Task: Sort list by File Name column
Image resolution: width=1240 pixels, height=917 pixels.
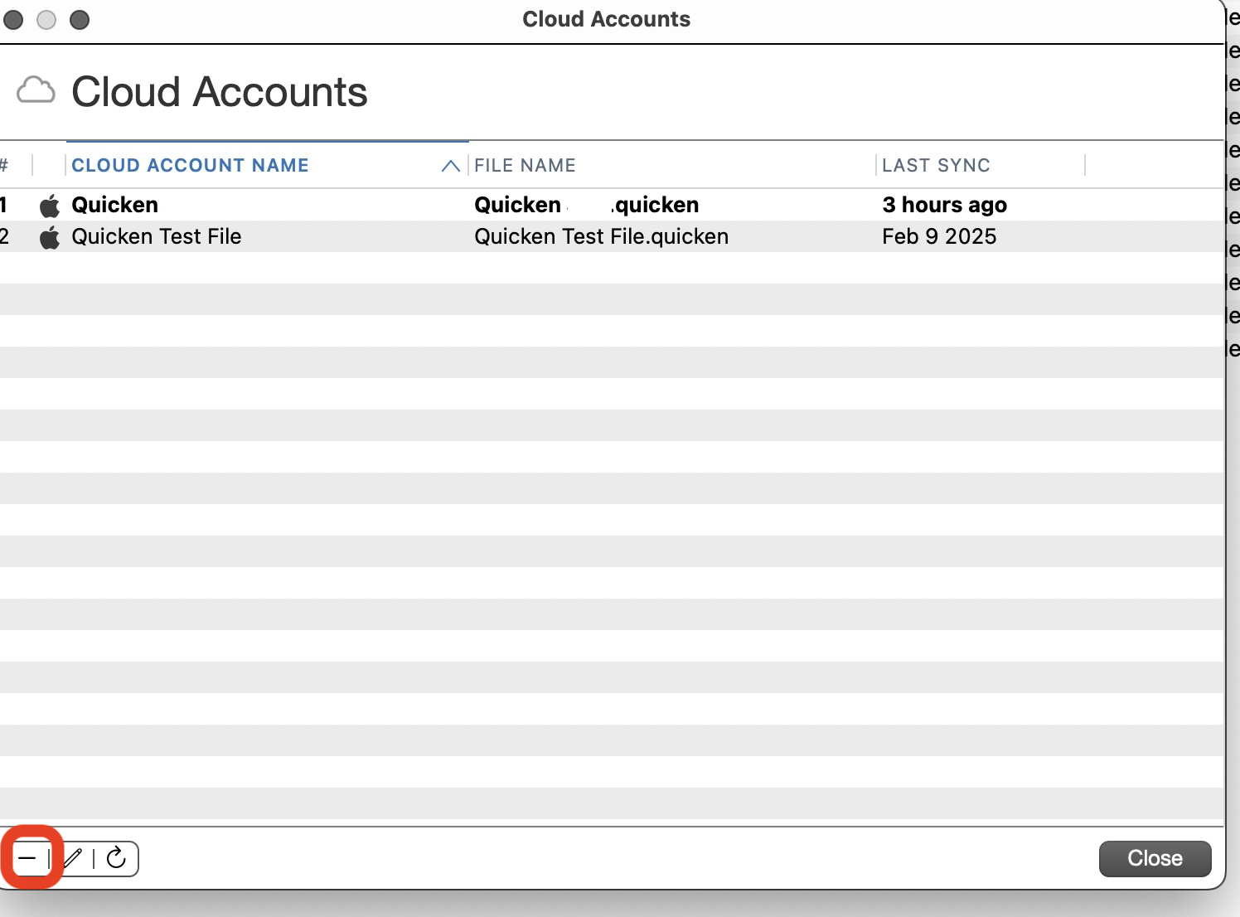Action: pos(525,166)
